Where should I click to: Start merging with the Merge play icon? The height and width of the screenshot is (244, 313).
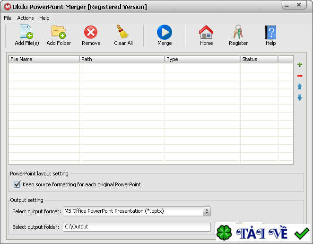165,32
